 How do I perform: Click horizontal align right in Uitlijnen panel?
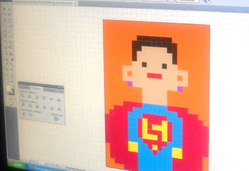click(x=37, y=97)
